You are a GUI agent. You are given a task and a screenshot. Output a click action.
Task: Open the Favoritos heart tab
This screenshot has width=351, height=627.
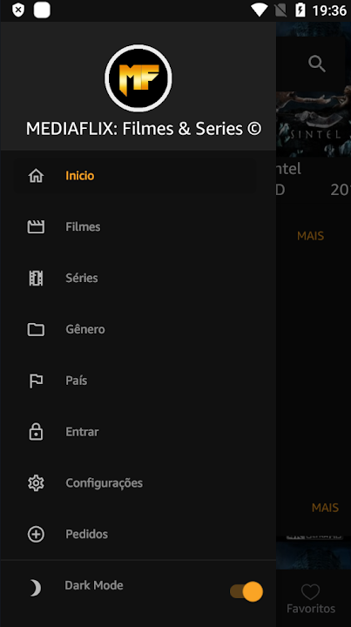[311, 598]
